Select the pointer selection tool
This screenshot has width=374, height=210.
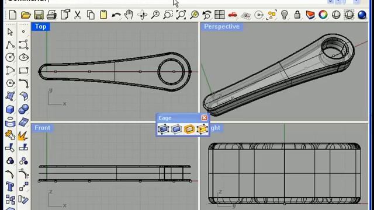coord(10,32)
